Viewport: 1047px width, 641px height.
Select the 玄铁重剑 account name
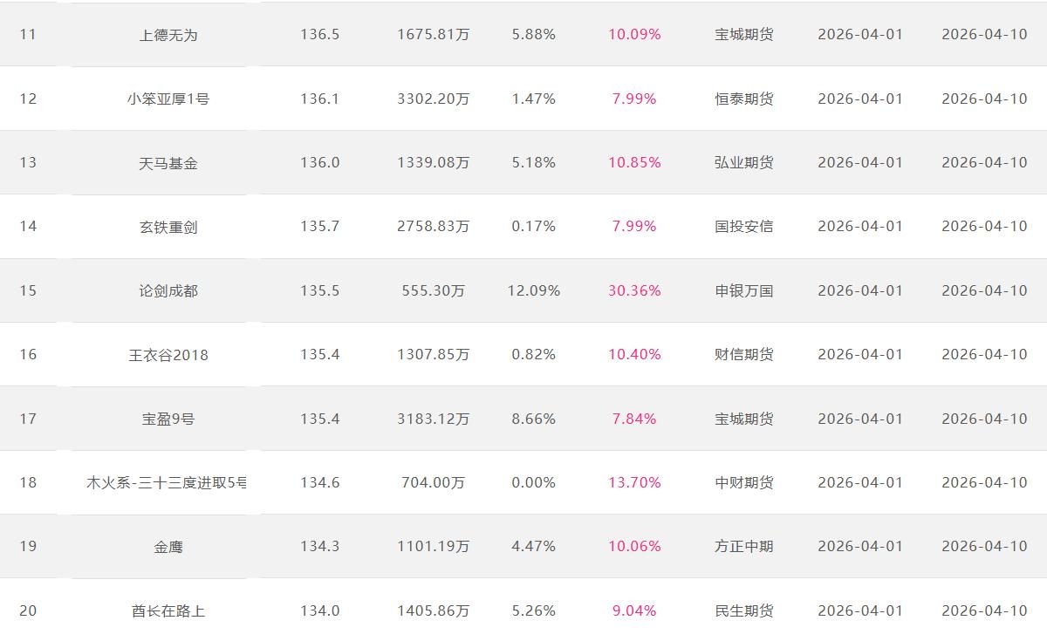coord(168,227)
